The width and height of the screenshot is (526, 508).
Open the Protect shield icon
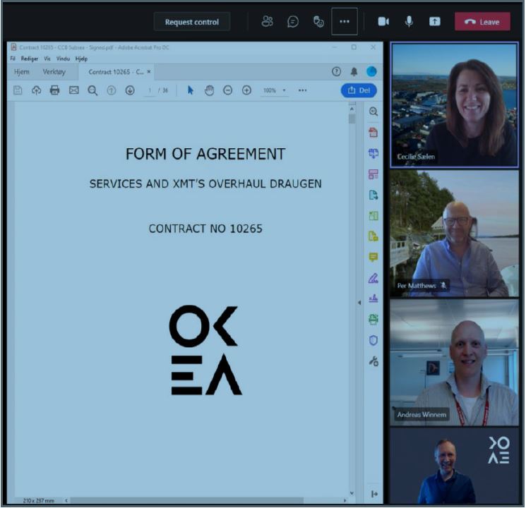(373, 340)
